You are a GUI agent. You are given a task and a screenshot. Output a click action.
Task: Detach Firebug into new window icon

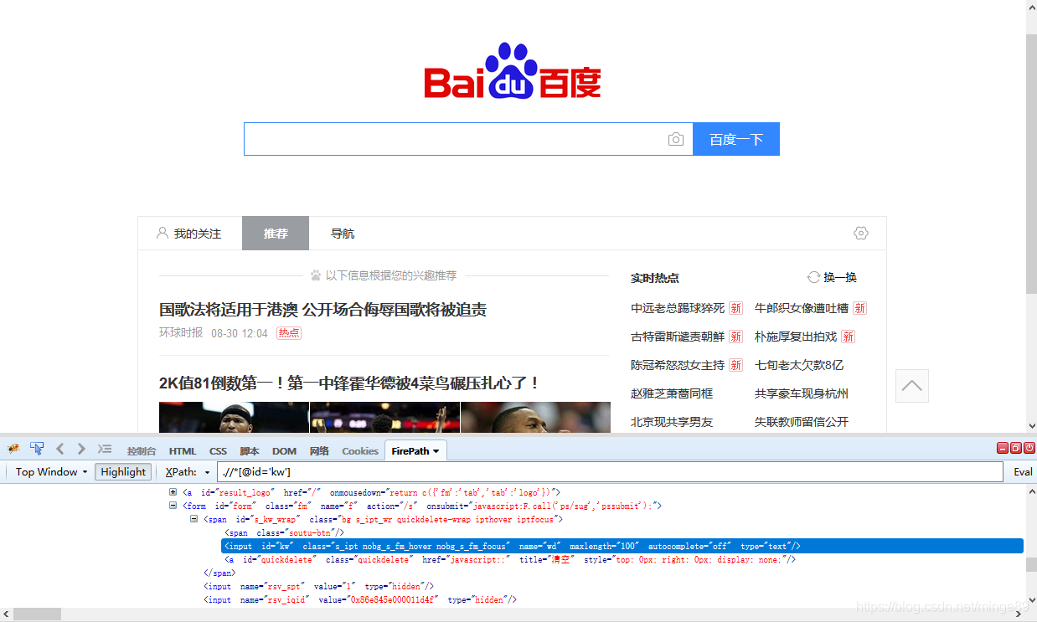pyautogui.click(x=1016, y=449)
